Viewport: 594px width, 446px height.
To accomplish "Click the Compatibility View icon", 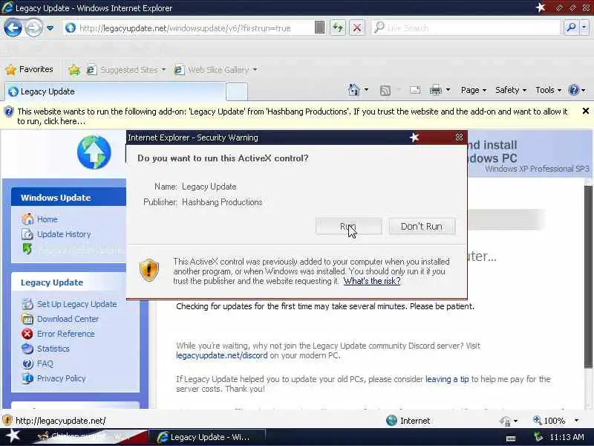I will coord(320,28).
